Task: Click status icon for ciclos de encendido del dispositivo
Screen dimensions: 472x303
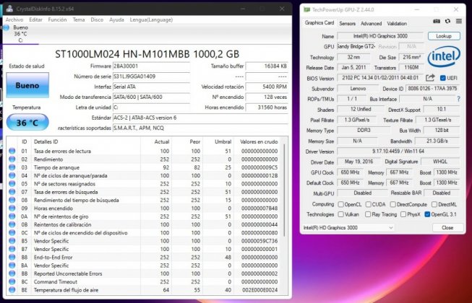Action: 12,233
